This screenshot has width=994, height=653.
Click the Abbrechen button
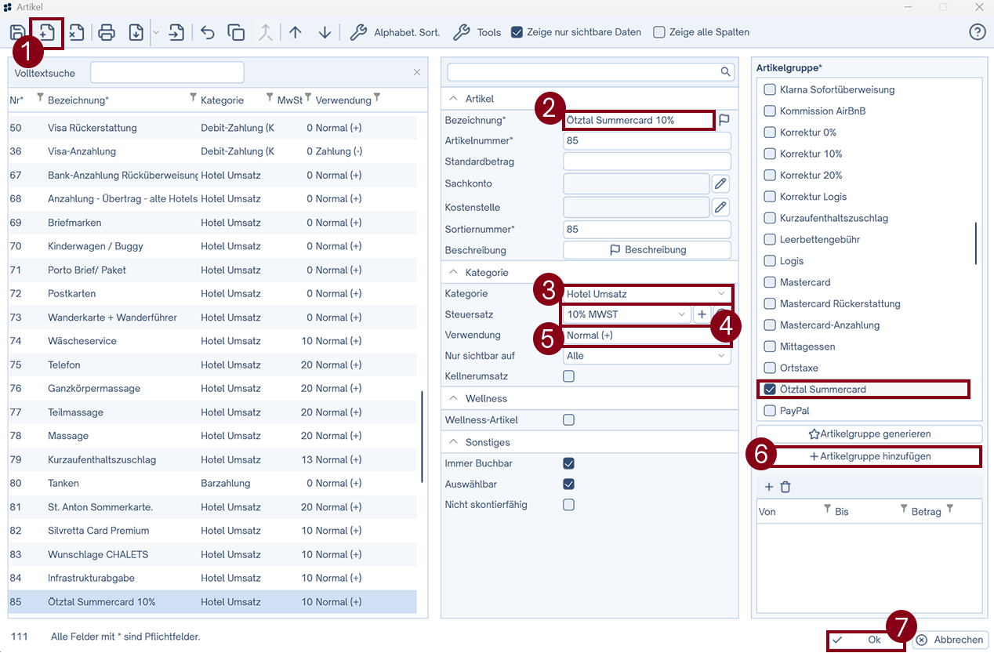[950, 640]
